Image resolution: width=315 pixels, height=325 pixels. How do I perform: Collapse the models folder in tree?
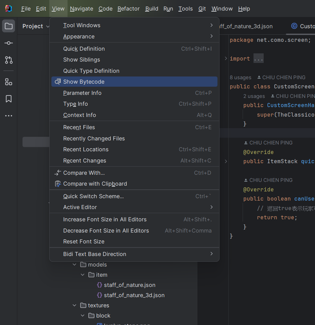[x=74, y=264]
